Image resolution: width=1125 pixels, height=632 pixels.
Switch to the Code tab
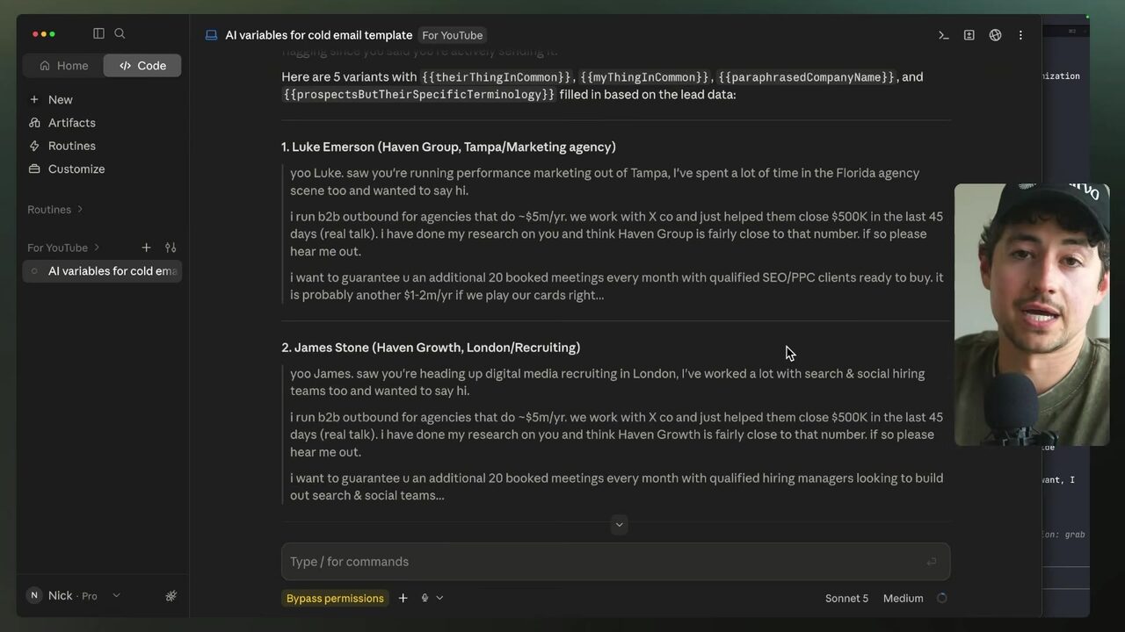click(x=142, y=66)
